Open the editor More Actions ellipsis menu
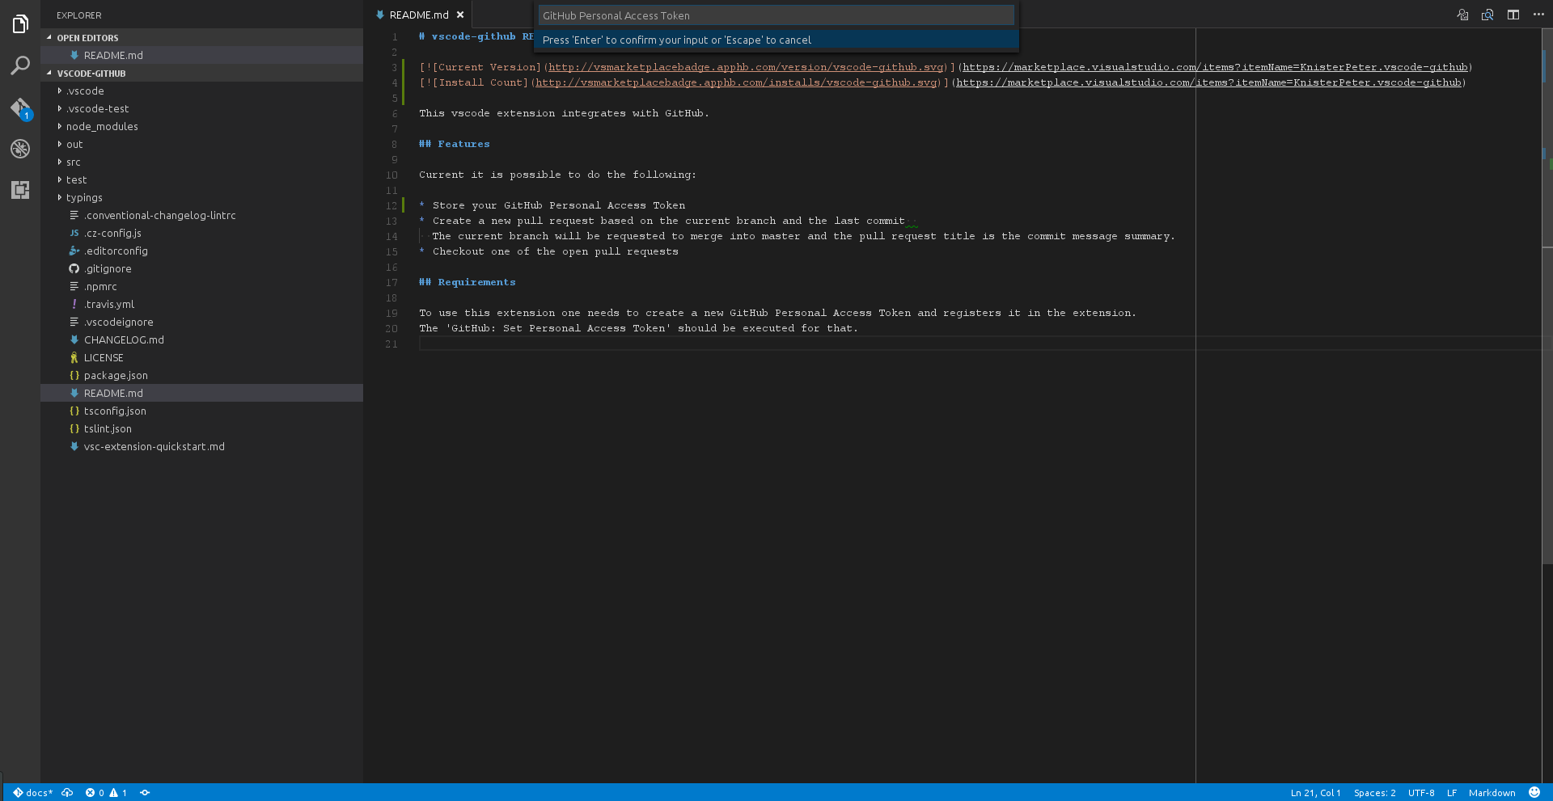Viewport: 1553px width, 801px height. click(1538, 15)
